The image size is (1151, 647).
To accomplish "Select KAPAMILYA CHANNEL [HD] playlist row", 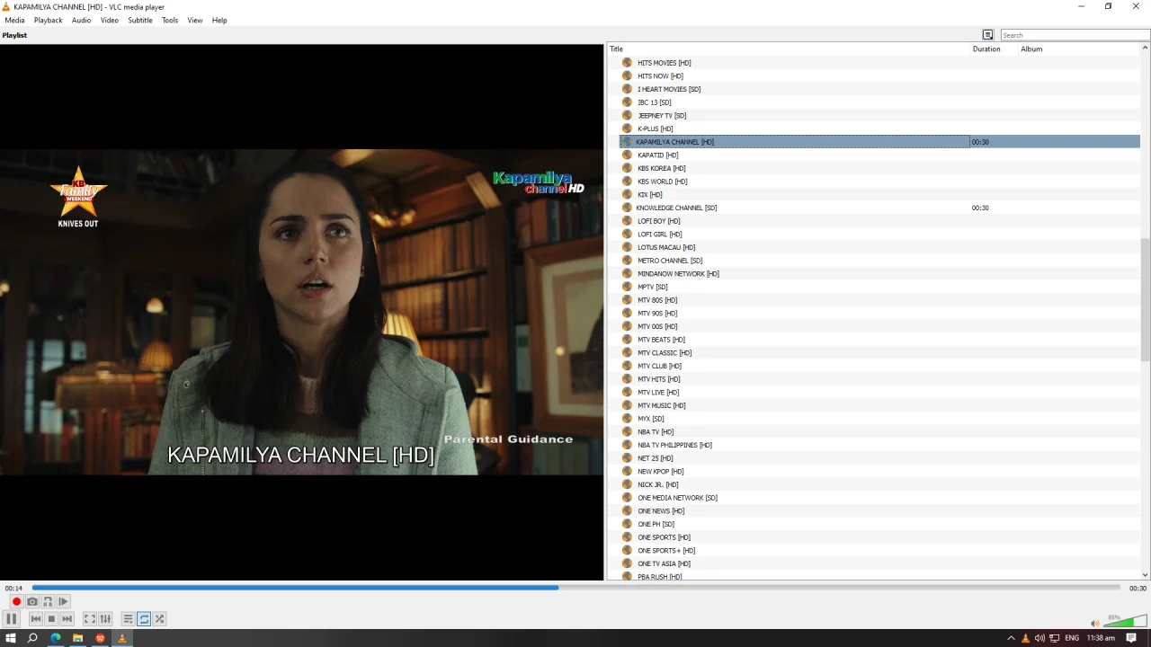I will pyautogui.click(x=879, y=142).
